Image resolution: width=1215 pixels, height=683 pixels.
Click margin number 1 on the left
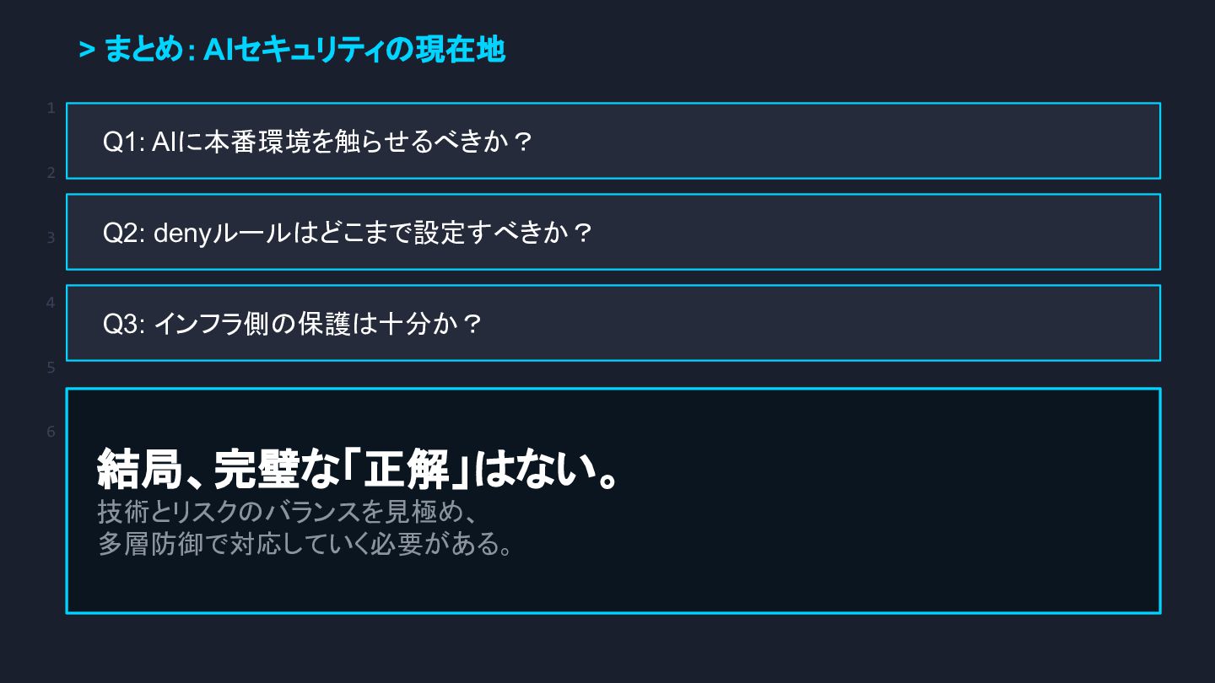pyautogui.click(x=51, y=108)
